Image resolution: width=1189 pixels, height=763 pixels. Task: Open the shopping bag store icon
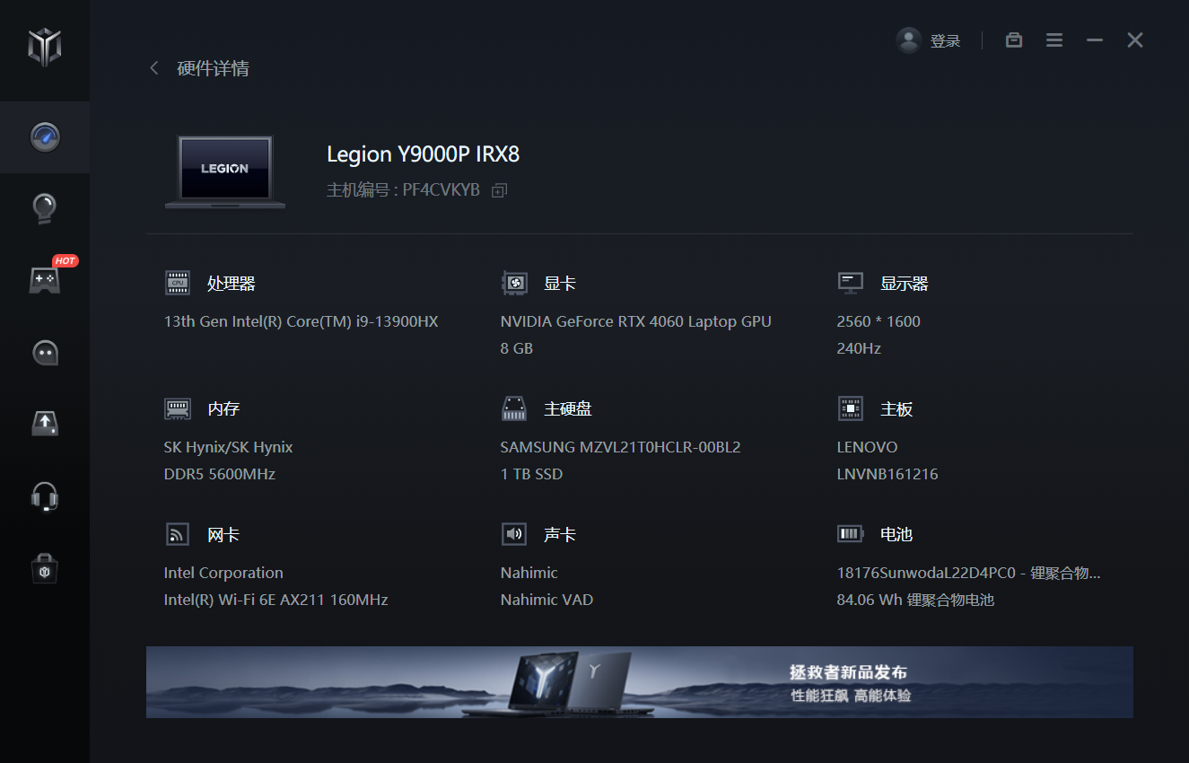[x=44, y=568]
